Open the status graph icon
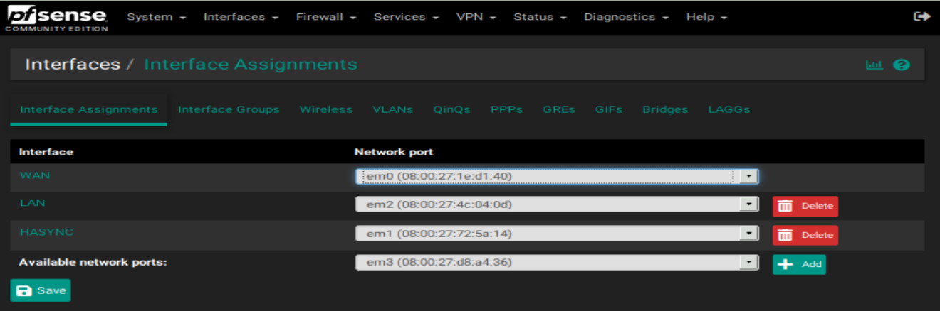940x311 pixels. click(x=874, y=65)
